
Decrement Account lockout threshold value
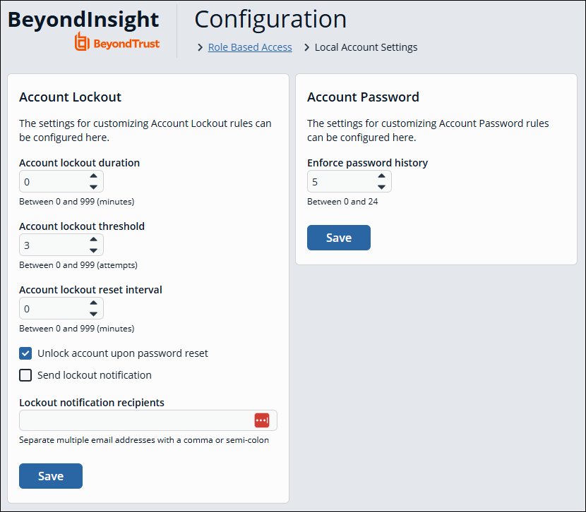tap(93, 250)
